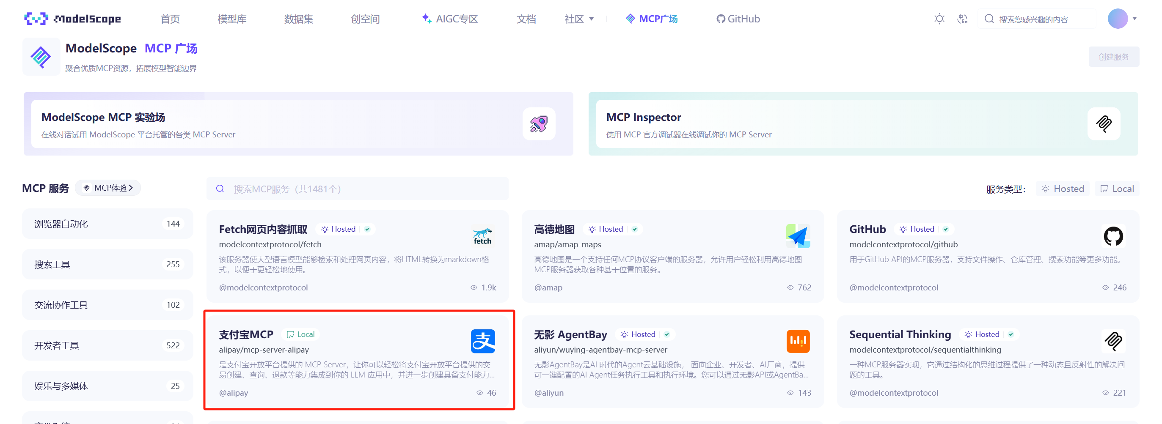1162x424 pixels.
Task: Select 浏览器自动化 category
Action: pyautogui.click(x=107, y=224)
